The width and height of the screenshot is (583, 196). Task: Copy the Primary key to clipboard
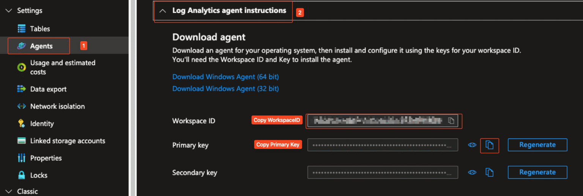pos(490,145)
